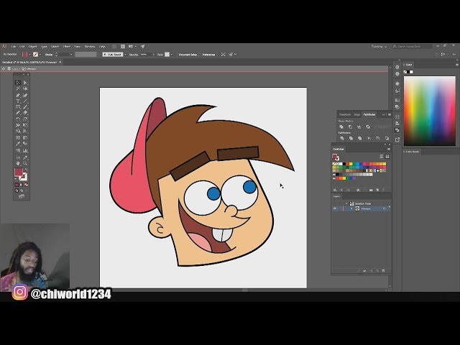Click Swap Fill and Stroke arrow
Screen dimensions: 460x345
click(x=26, y=170)
